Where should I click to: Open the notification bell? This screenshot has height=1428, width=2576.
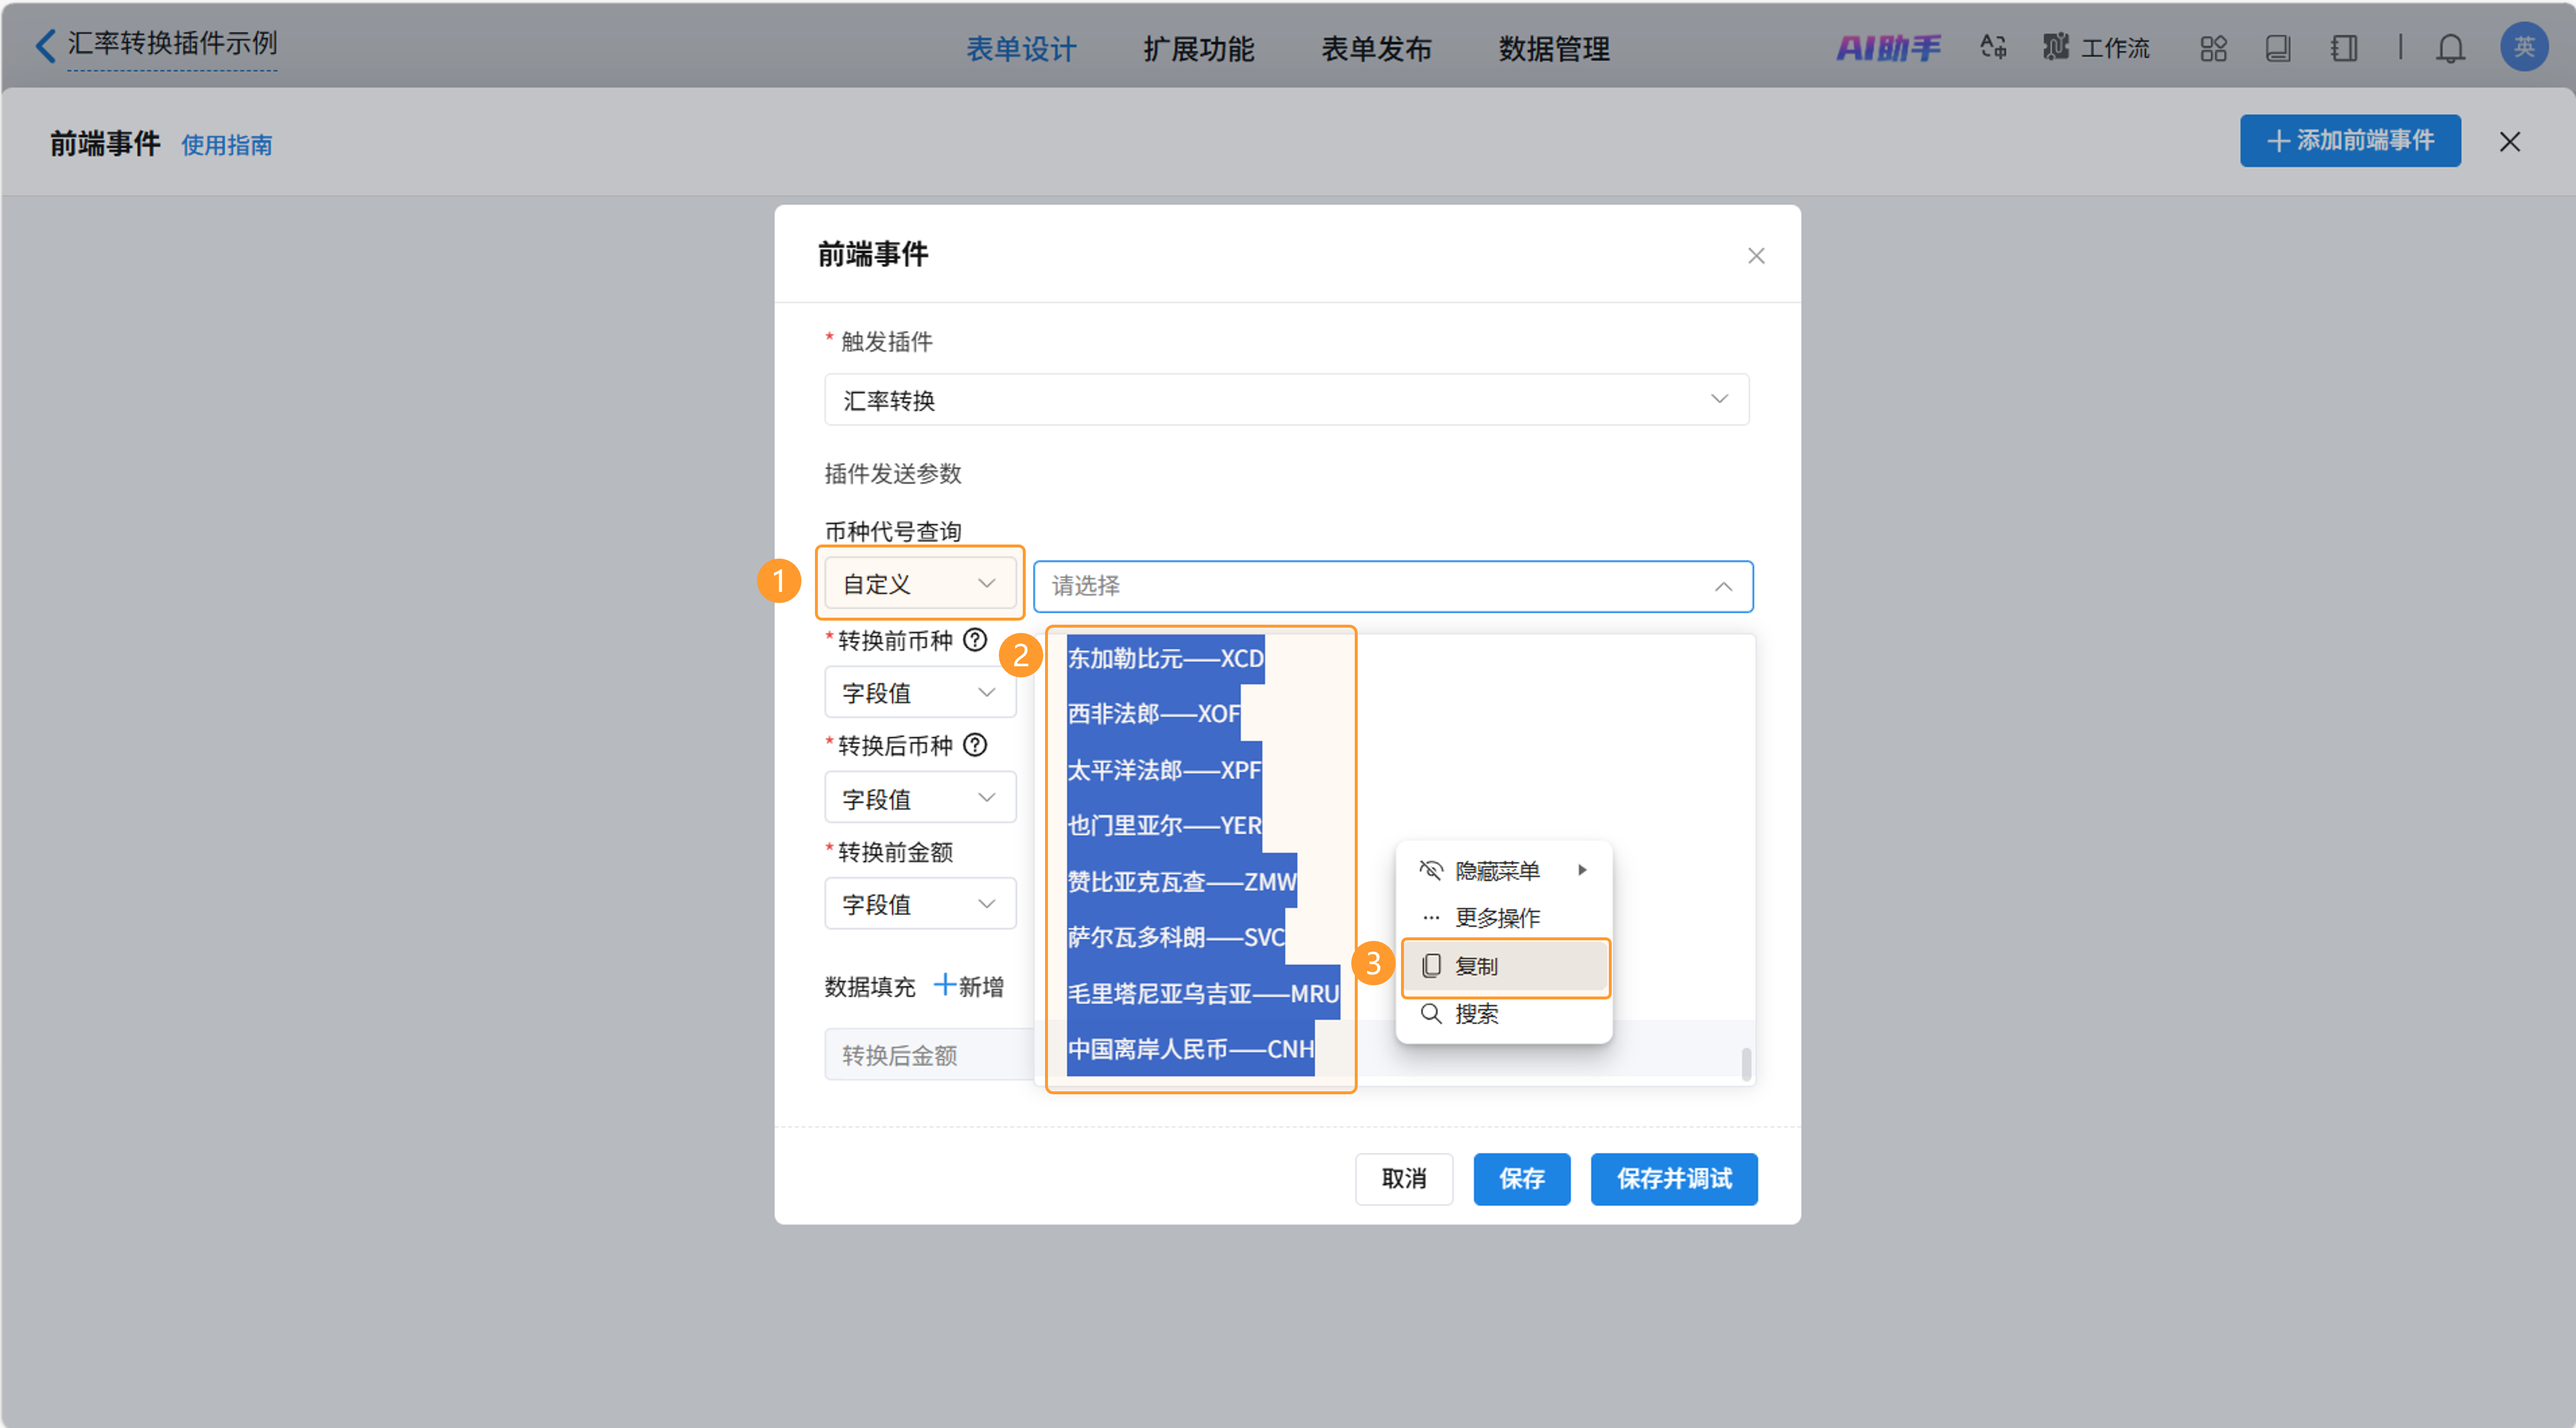tap(2449, 48)
